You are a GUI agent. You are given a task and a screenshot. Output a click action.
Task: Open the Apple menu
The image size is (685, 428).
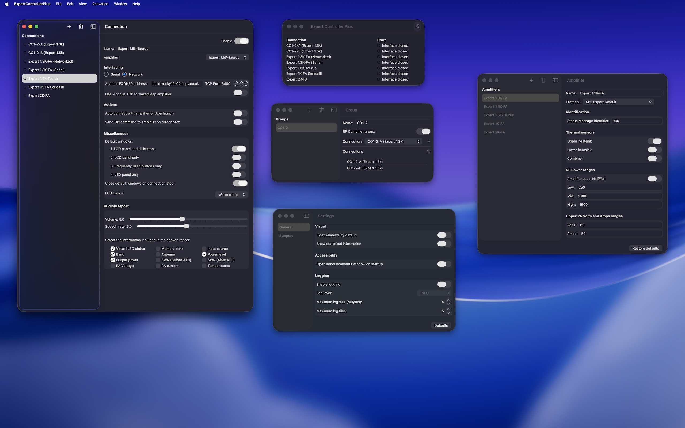pos(7,4)
